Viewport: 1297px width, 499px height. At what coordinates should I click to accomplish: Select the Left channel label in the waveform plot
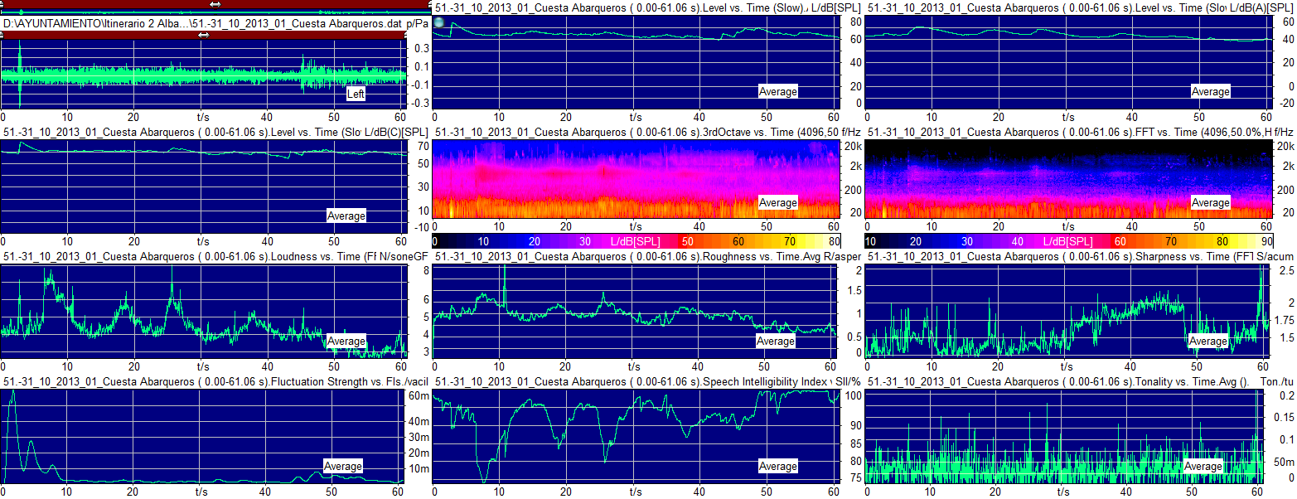click(356, 94)
